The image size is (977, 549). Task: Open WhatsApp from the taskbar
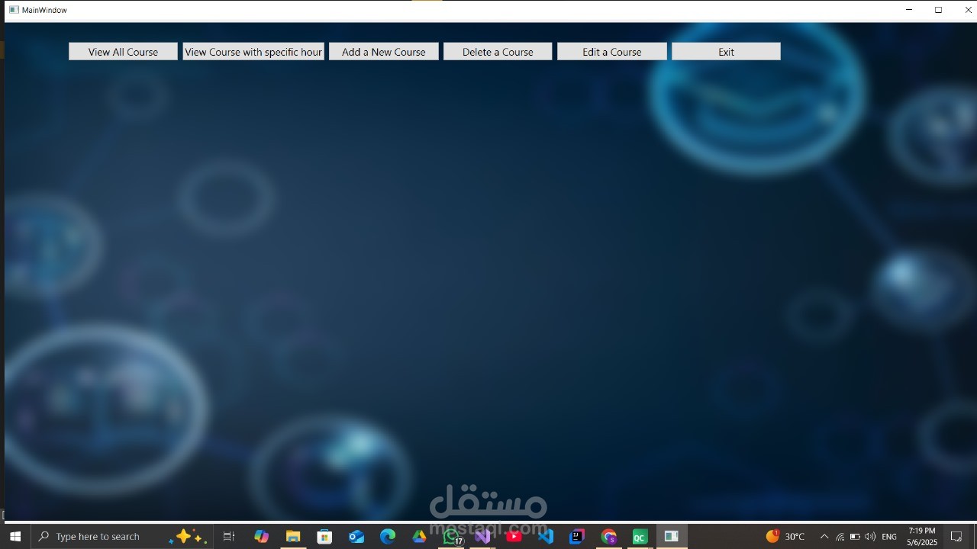451,537
